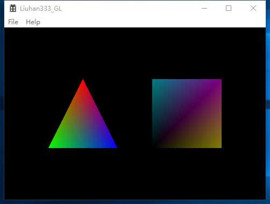Minimize the Liuhan333_GL window
Image resolution: width=270 pixels, height=204 pixels.
[204, 8]
